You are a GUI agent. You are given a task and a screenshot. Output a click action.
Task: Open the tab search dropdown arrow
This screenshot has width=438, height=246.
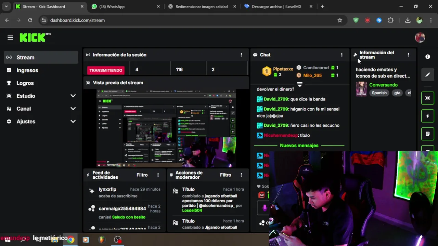(6, 6)
